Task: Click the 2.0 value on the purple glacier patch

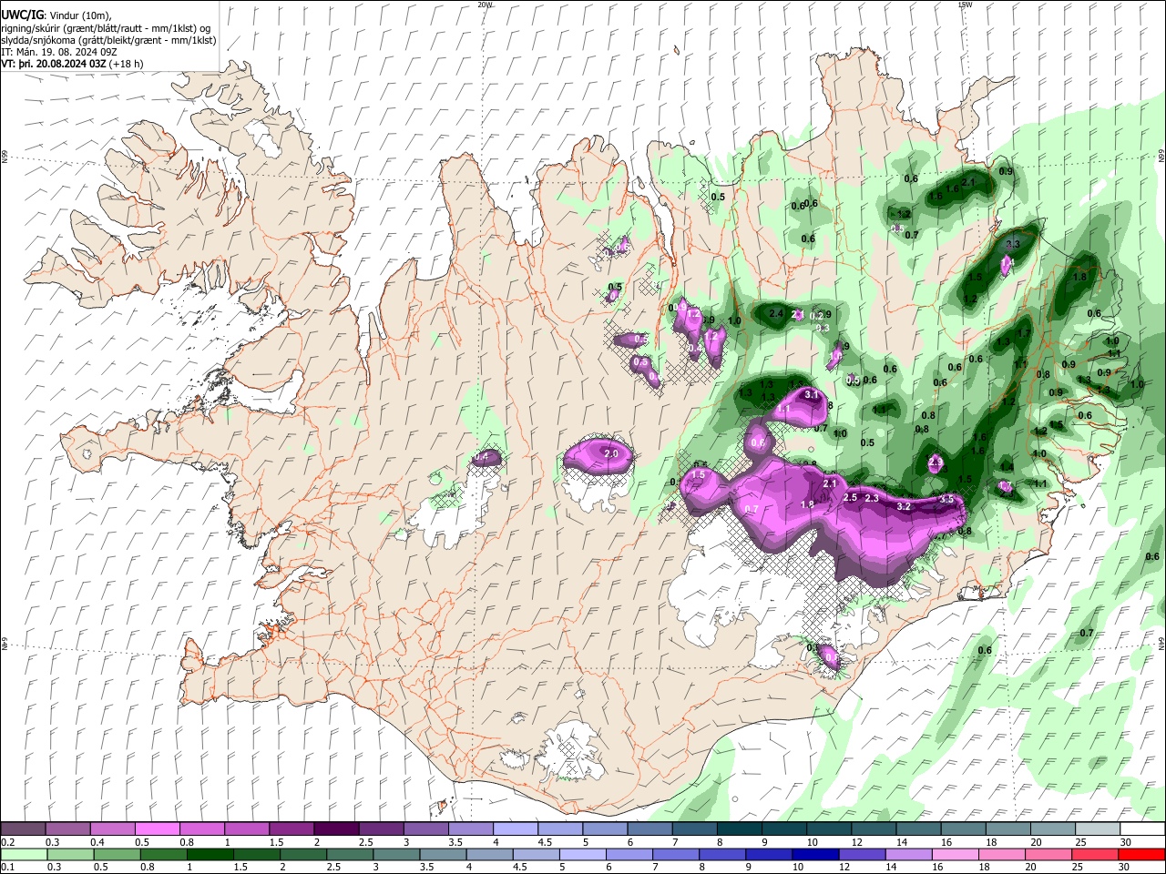Action: [611, 453]
